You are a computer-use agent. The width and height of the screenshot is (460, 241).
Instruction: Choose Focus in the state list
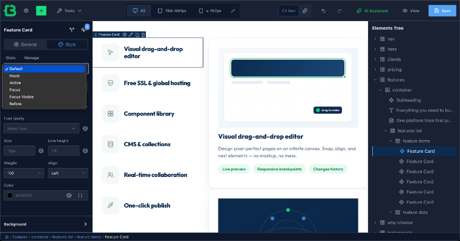[x=44, y=89]
